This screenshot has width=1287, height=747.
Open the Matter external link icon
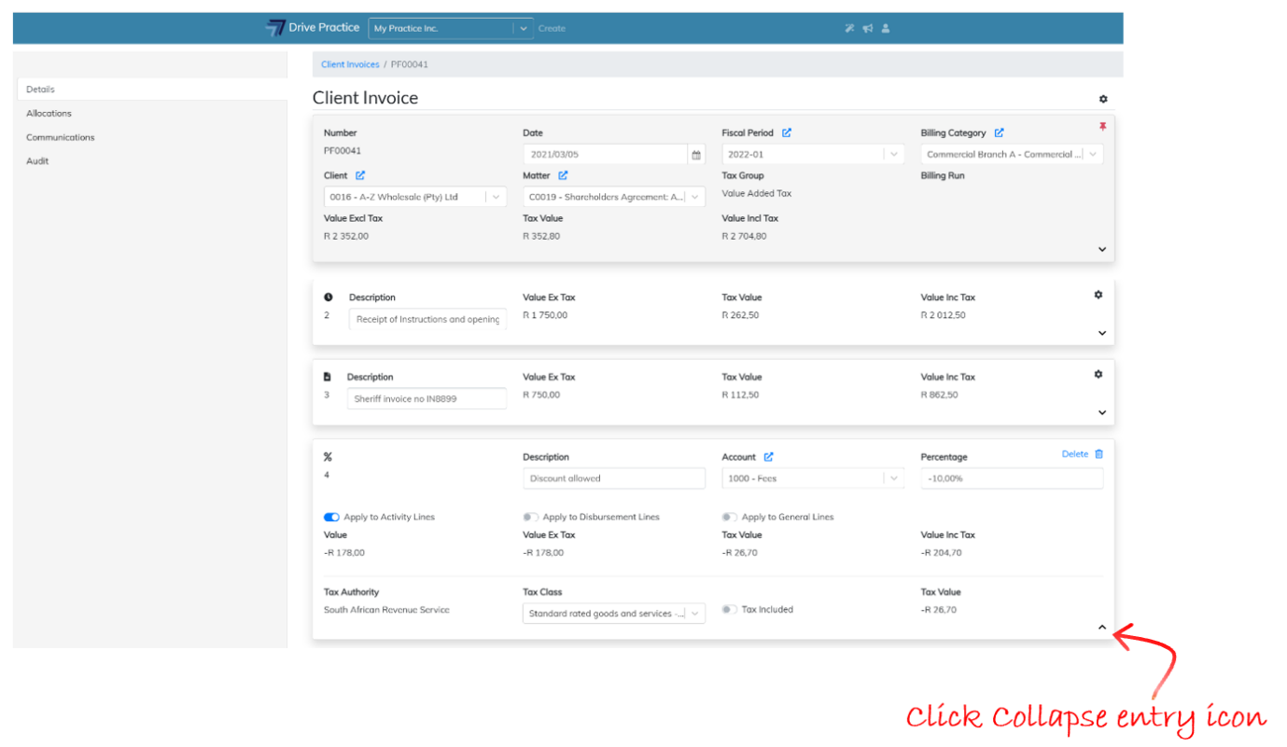[x=563, y=175]
